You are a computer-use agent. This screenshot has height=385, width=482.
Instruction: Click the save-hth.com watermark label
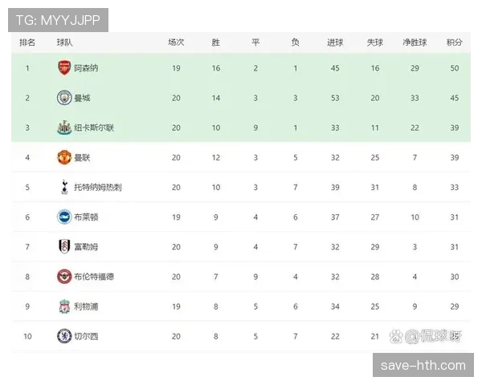point(424,366)
